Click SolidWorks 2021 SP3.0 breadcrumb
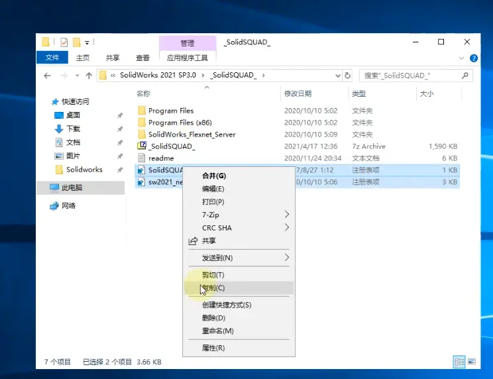The image size is (493, 379). coord(158,75)
